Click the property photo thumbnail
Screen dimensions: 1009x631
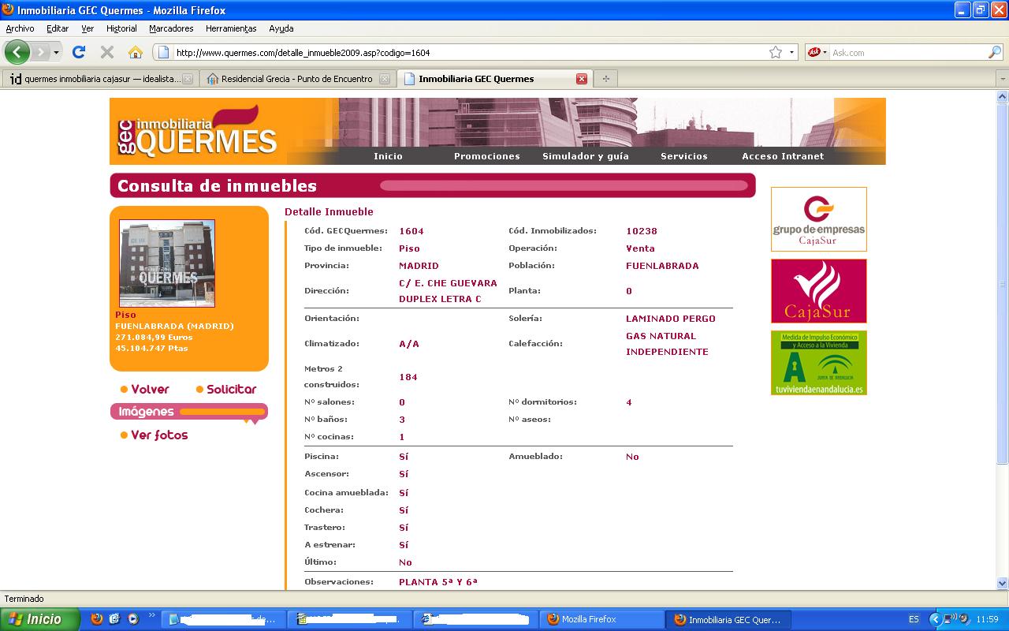(166, 263)
